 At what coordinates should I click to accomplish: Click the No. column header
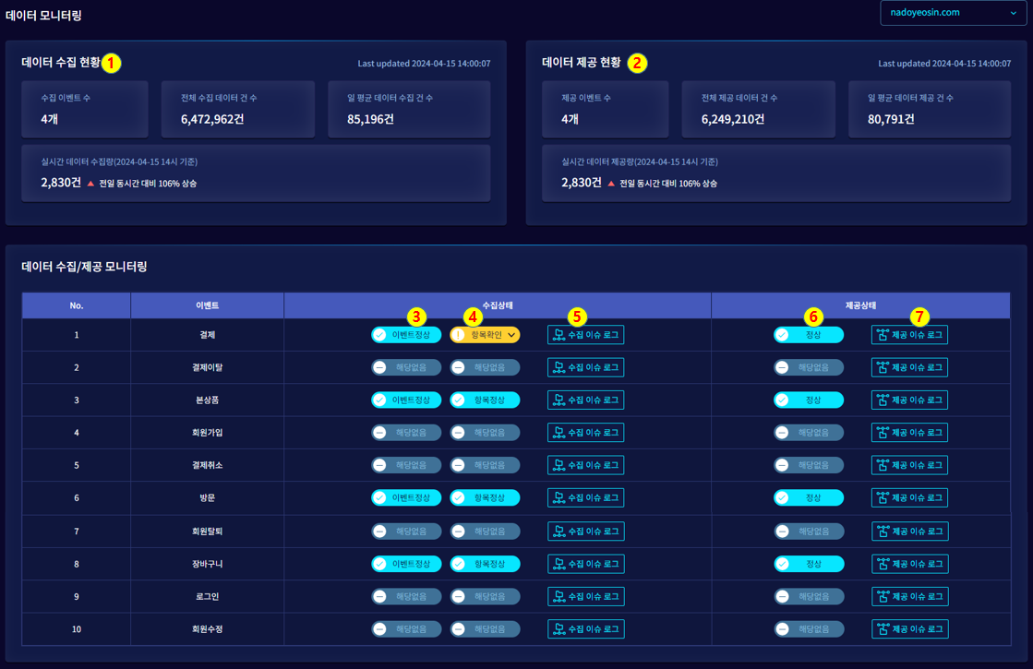click(77, 305)
